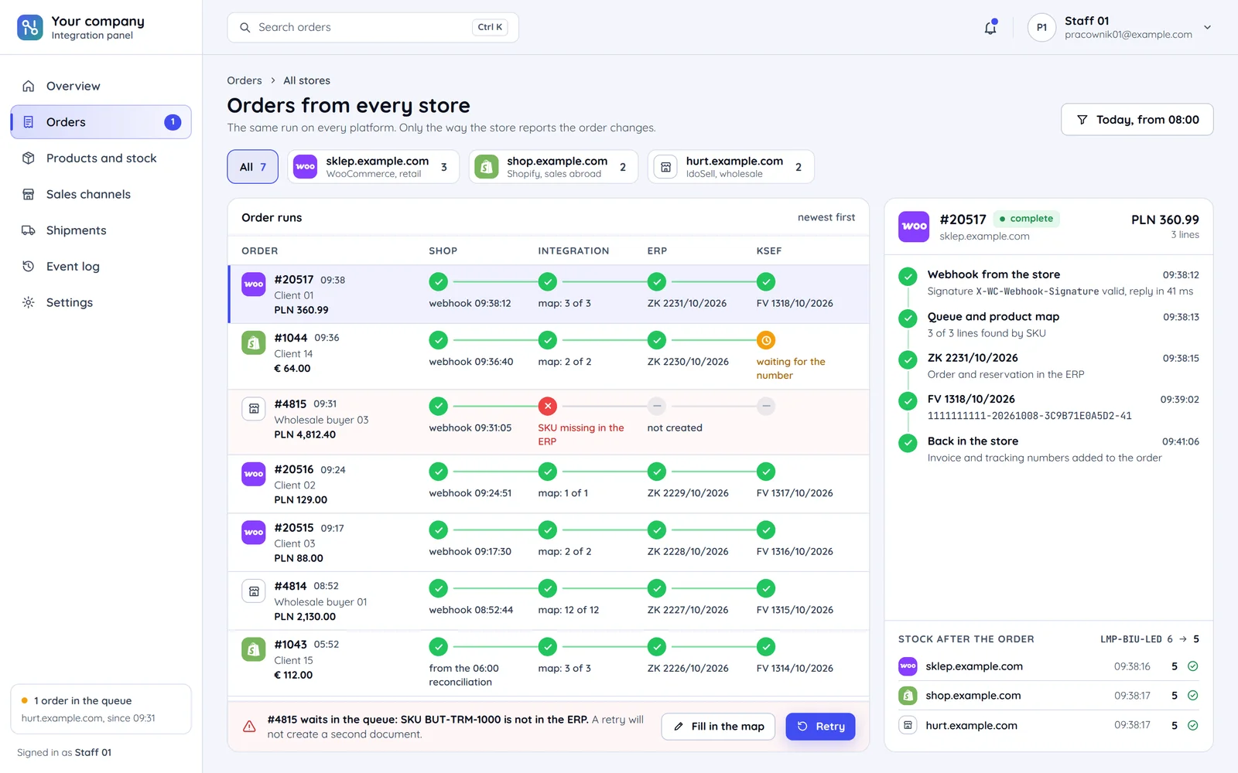Open order #20515 Client 03
1238x773 pixels.
(x=549, y=543)
